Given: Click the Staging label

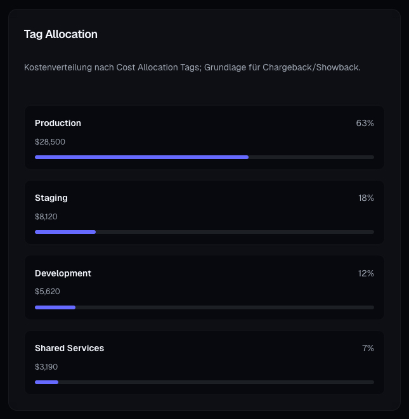Looking at the screenshot, I should [x=51, y=198].
